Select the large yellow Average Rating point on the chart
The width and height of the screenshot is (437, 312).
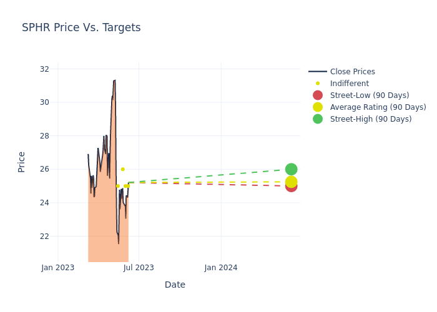(x=291, y=182)
